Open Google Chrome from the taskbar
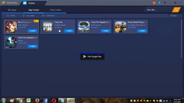184x103 pixels. point(20,100)
